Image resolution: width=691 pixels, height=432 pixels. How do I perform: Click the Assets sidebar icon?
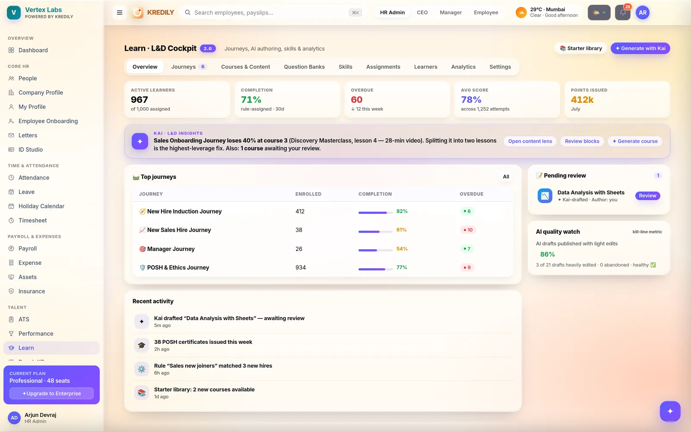pos(11,277)
